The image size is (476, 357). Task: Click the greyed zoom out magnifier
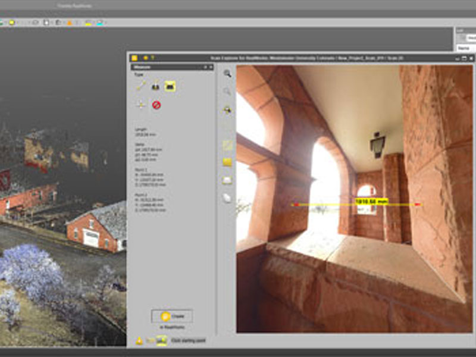point(227,91)
